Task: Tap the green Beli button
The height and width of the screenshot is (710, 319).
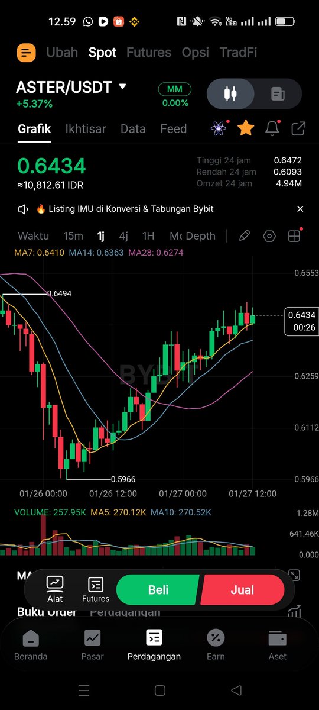Action: [x=158, y=590]
